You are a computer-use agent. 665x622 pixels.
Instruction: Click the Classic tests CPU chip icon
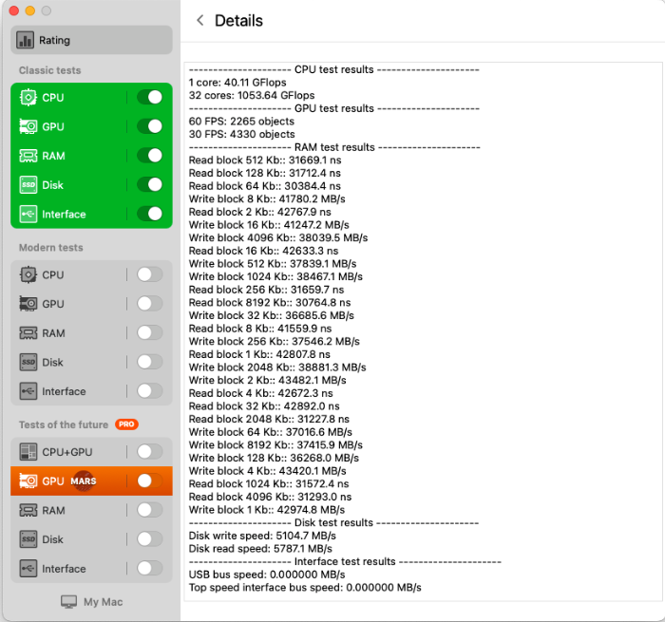[x=28, y=98]
